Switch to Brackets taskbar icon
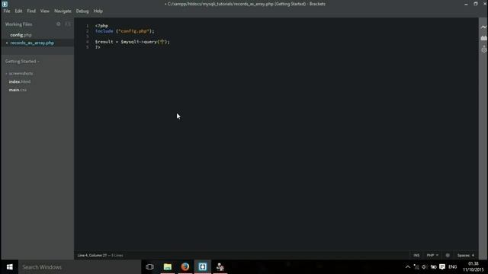Screen dimensions: 488x274 (203, 267)
